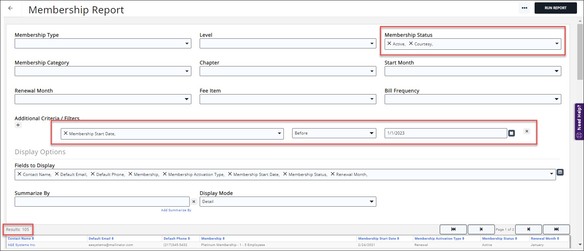Click the back arrow icon

tap(10, 8)
